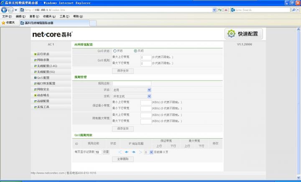
Task: Click the net-core 磊科 logo
Action: point(52,34)
